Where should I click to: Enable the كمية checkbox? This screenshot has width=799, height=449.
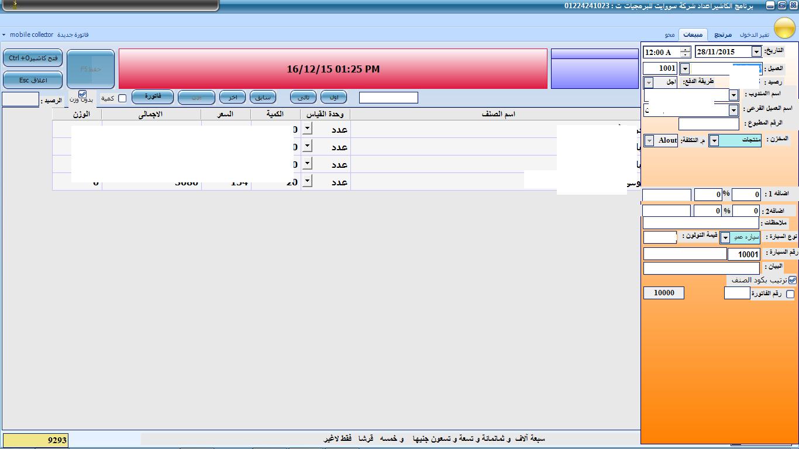122,98
